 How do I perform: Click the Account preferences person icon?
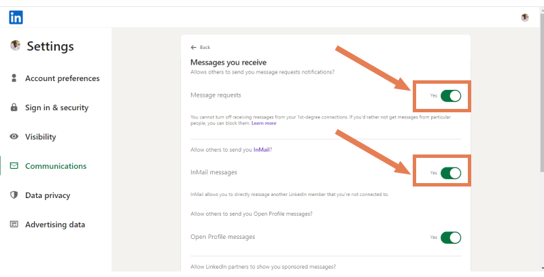click(14, 78)
